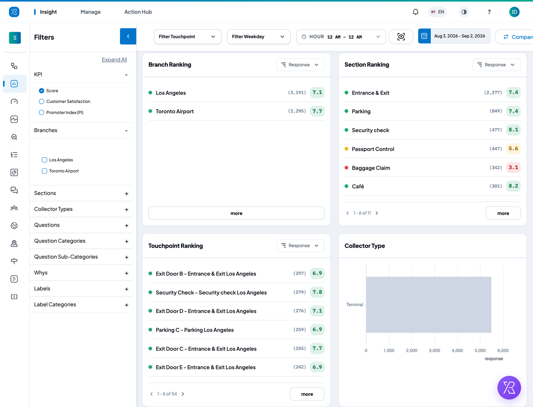Screen dimensions: 533x407
Task: Open help question mark icon
Action: pos(489,12)
